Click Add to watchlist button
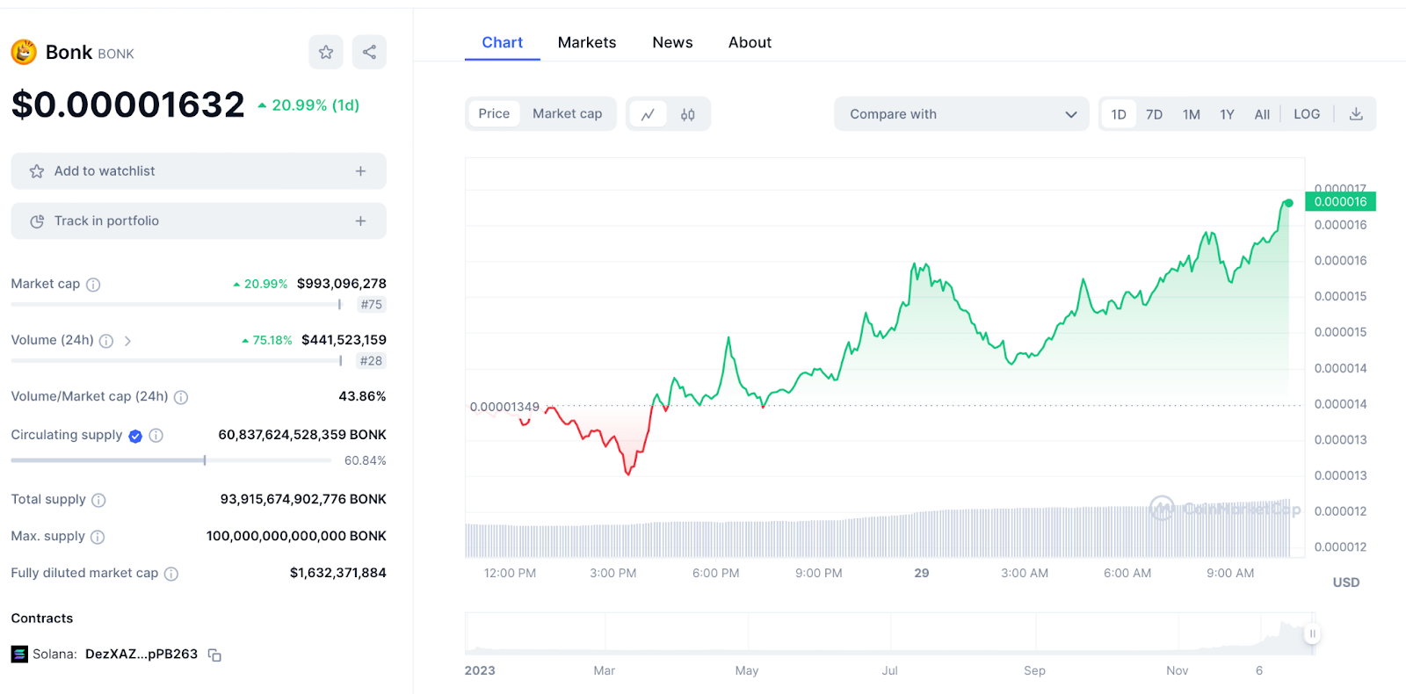This screenshot has height=694, width=1406. [x=199, y=171]
